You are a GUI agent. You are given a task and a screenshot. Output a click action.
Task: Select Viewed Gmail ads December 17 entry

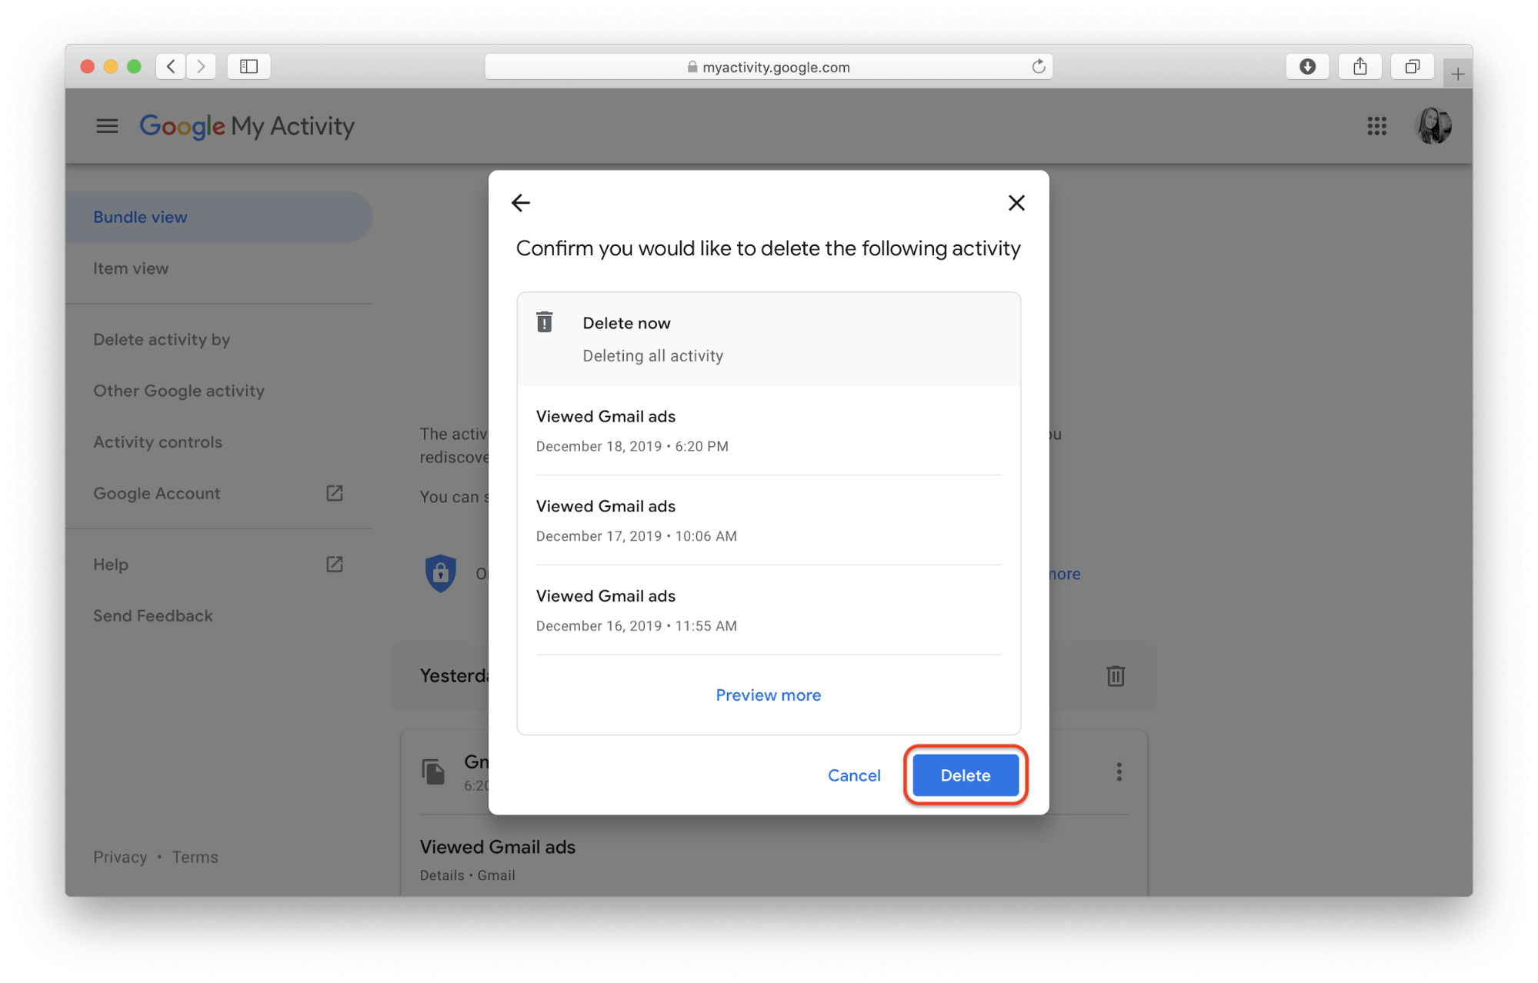pos(768,521)
